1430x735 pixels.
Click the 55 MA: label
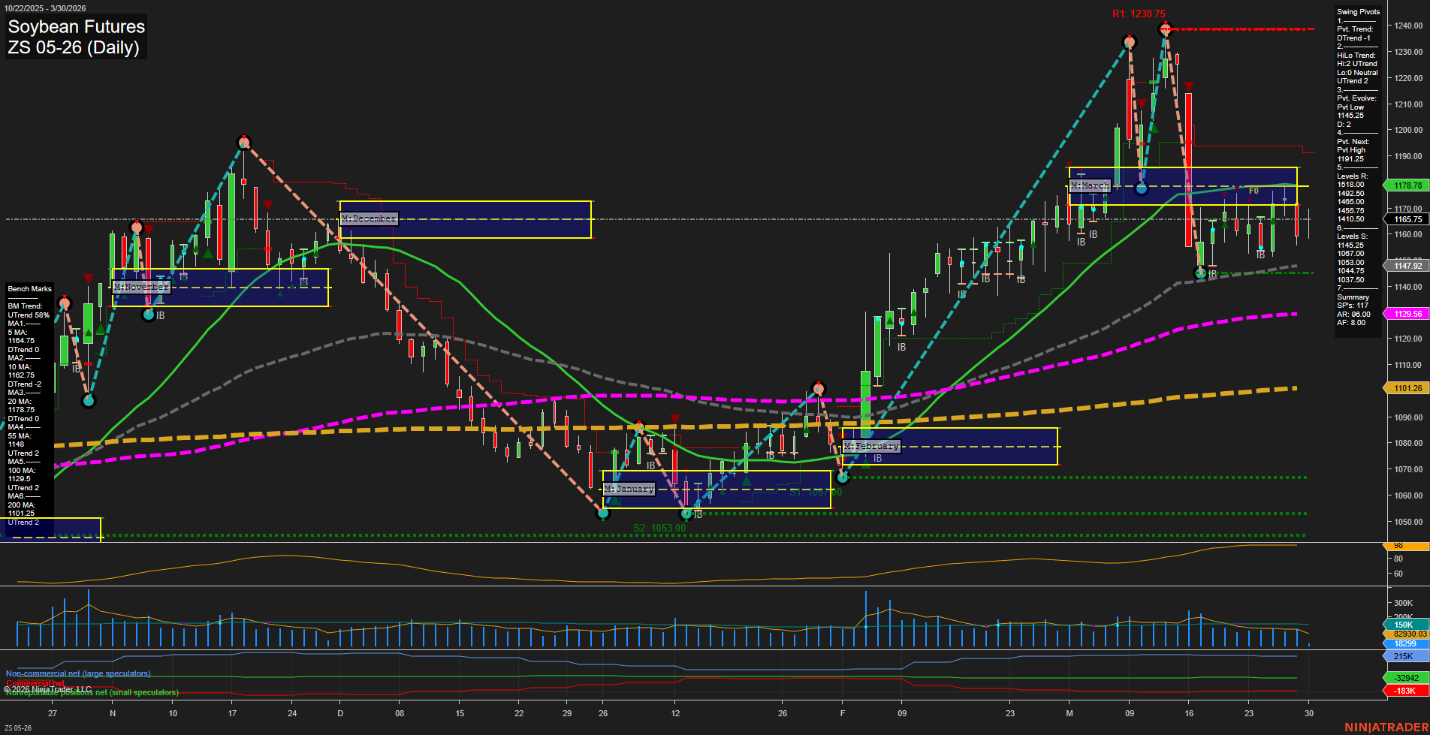coord(19,436)
